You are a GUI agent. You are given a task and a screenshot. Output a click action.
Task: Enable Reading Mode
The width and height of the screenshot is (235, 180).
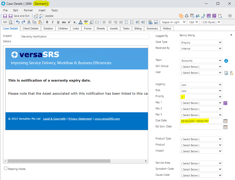tap(6, 169)
